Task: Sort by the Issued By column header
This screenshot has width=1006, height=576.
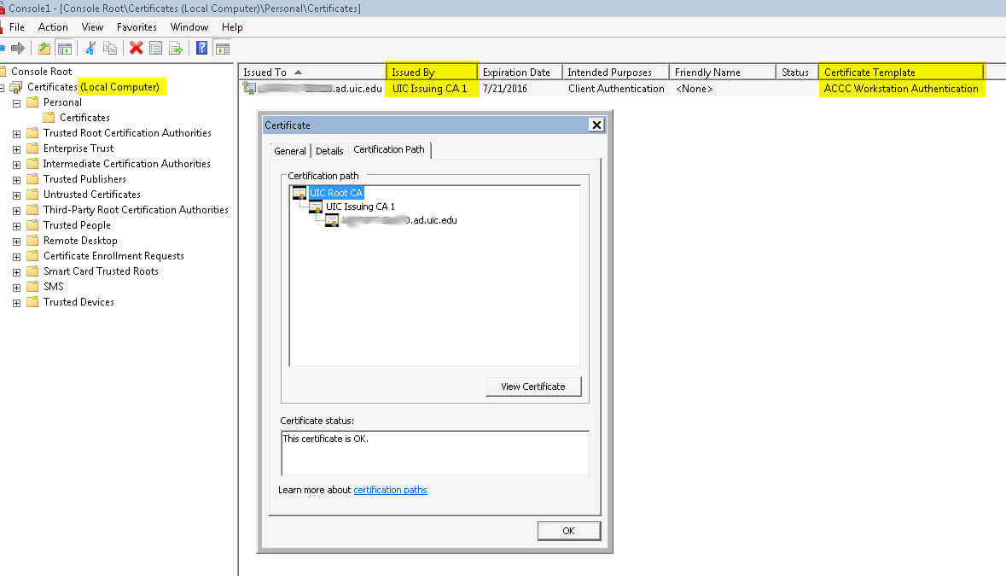Action: [x=431, y=72]
